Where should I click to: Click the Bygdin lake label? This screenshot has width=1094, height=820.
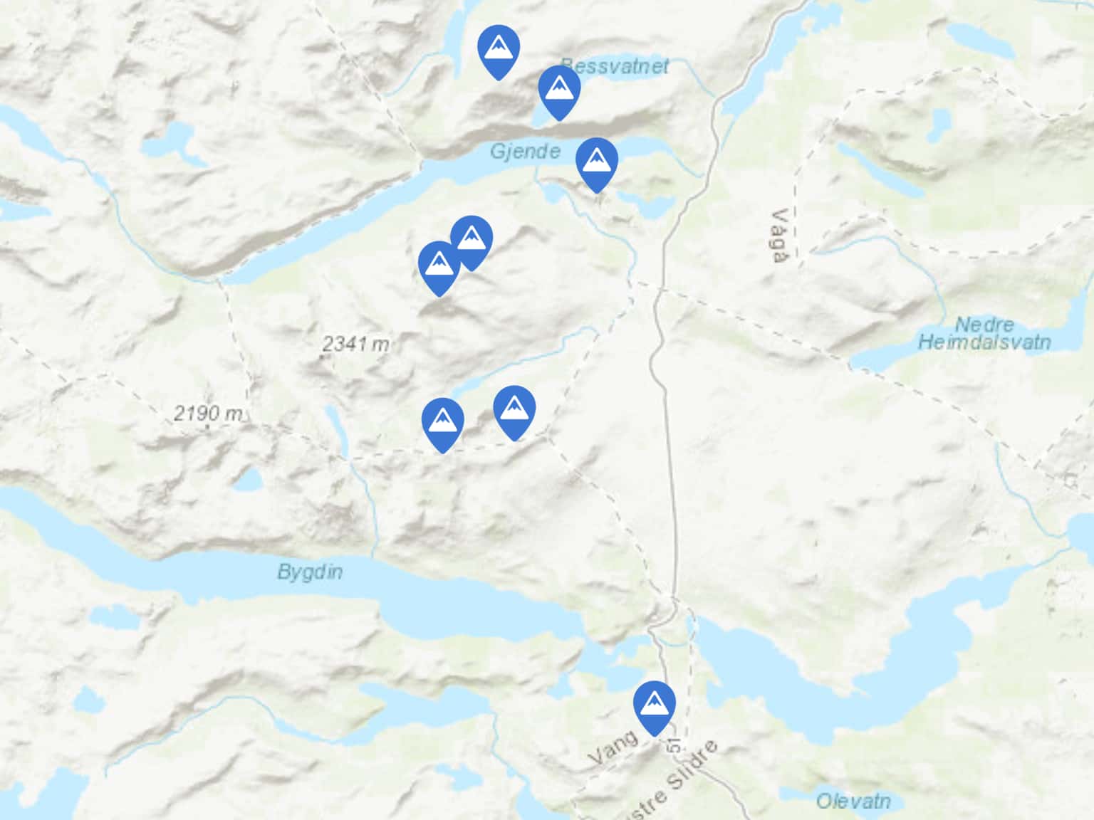pyautogui.click(x=310, y=572)
